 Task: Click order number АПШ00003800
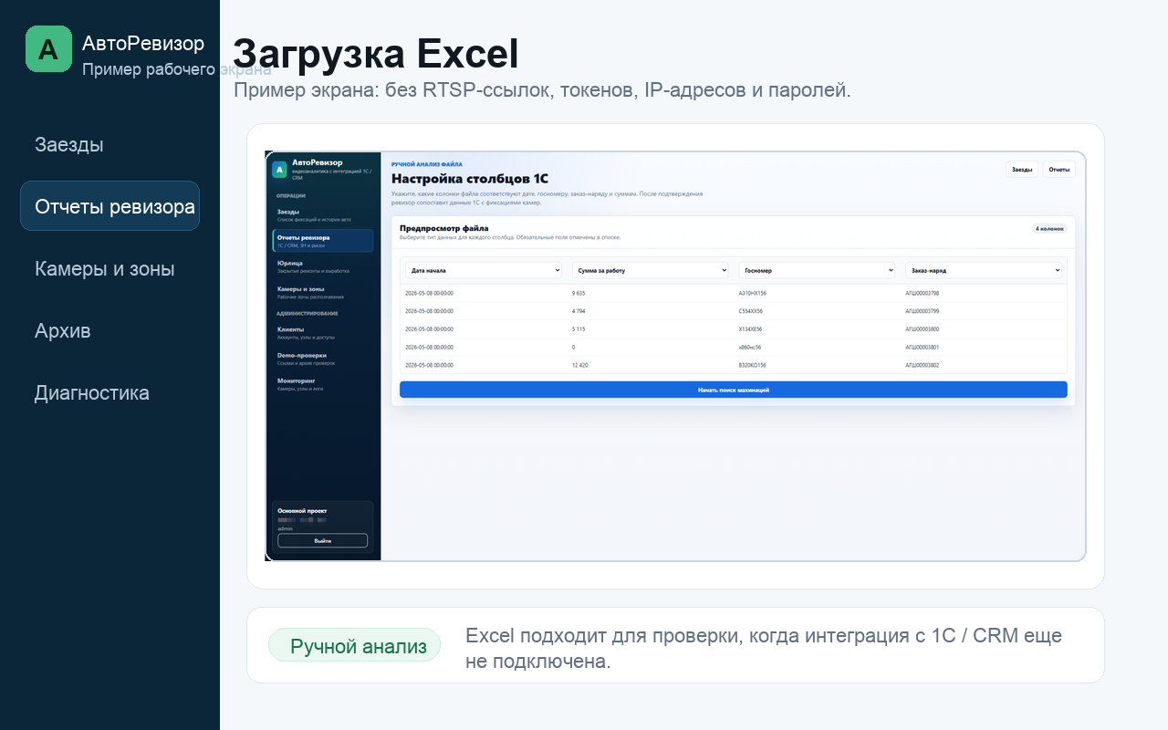922,328
